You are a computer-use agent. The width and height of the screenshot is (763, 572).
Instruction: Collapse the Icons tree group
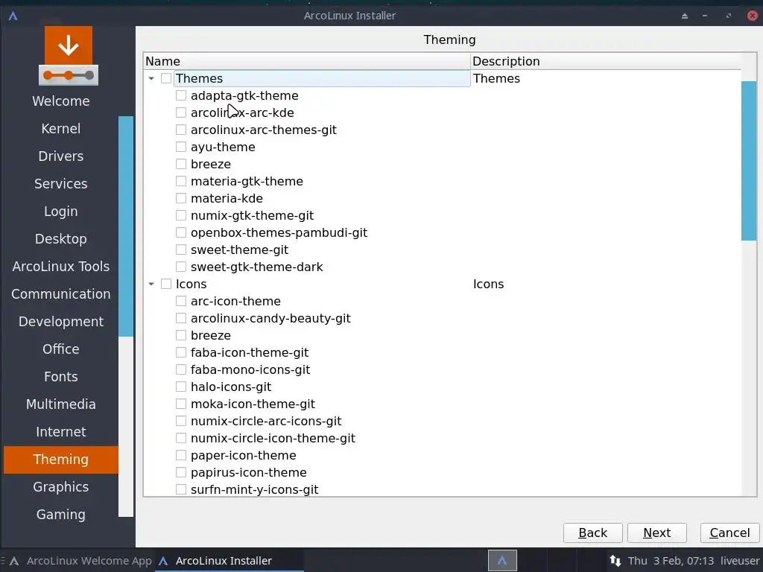(x=151, y=284)
